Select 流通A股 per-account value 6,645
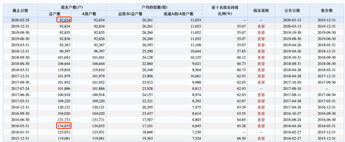The image size is (345, 142). point(196,126)
